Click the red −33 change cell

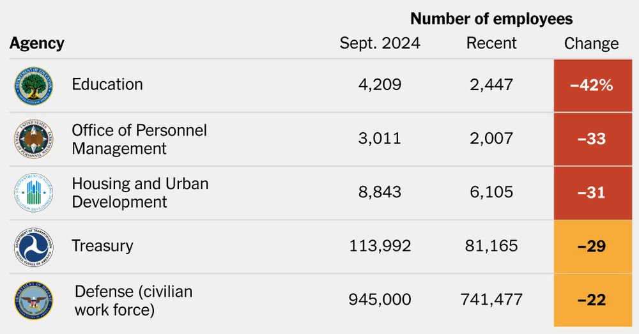click(x=591, y=139)
